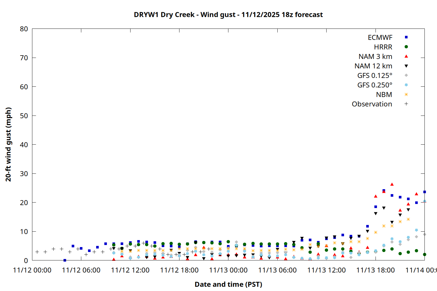Screen dimensions: 437x291
Task: Click the highest NAM 3 km red triangle data point
Action: click(x=392, y=184)
